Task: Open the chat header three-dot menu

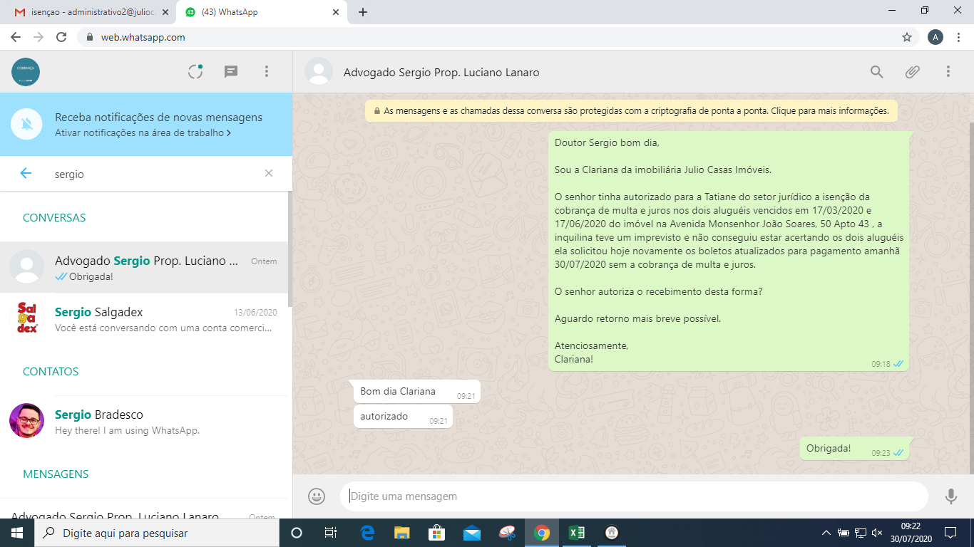Action: (948, 72)
